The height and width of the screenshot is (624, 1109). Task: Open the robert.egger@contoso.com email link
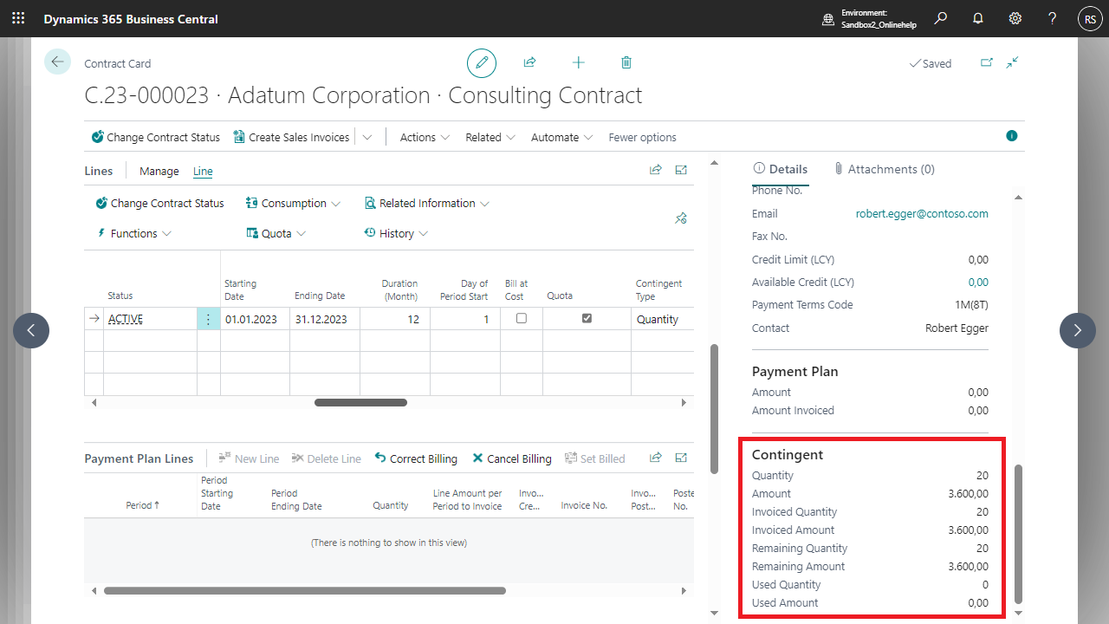click(922, 213)
